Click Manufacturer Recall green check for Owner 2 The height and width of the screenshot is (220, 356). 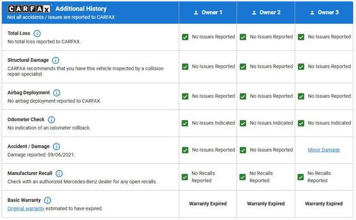click(243, 177)
